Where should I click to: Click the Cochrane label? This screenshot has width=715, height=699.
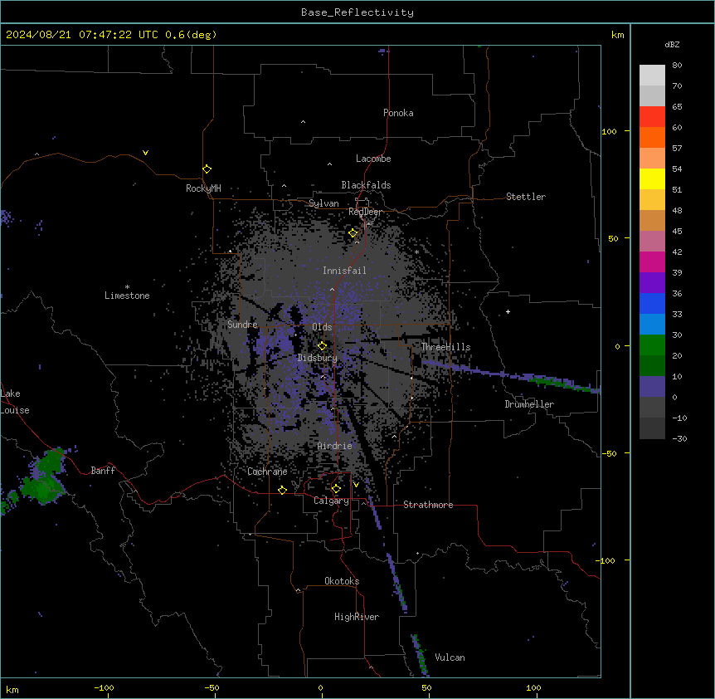click(x=267, y=472)
